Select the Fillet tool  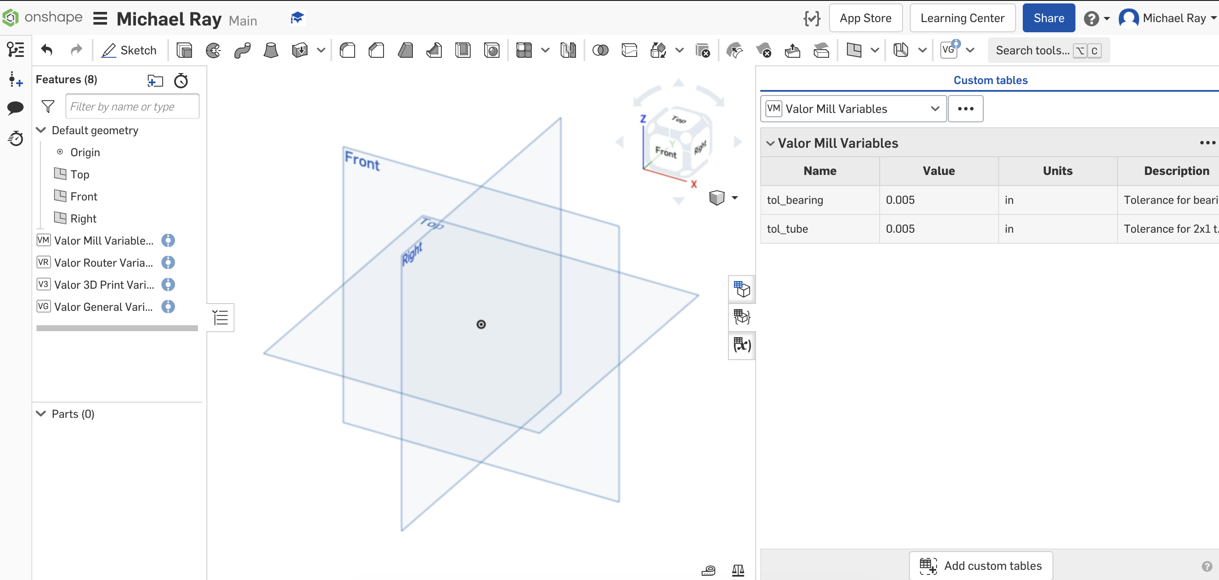347,50
